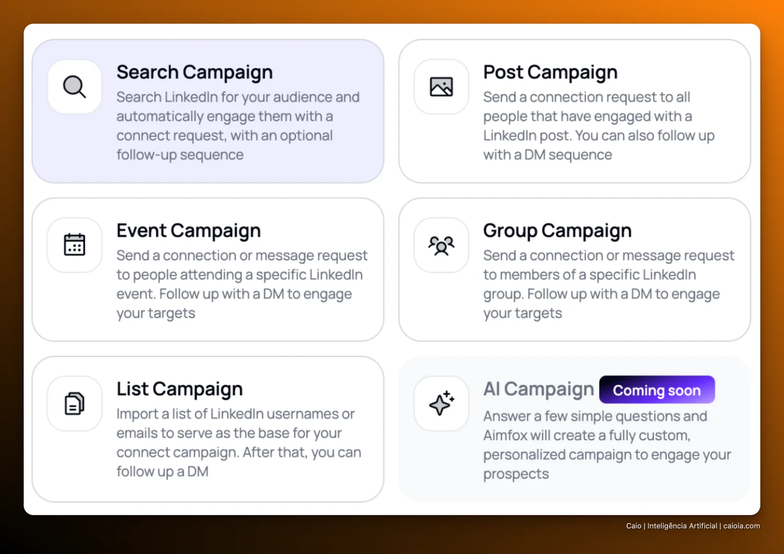This screenshot has width=784, height=554.
Task: Click the Group Campaign description paragraph
Action: click(x=609, y=284)
